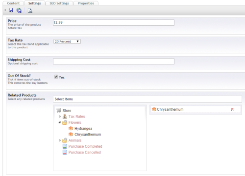Image resolution: width=245 pixels, height=176 pixels.
Task: Click the selected Chrysanthemum item text
Action: point(170,109)
